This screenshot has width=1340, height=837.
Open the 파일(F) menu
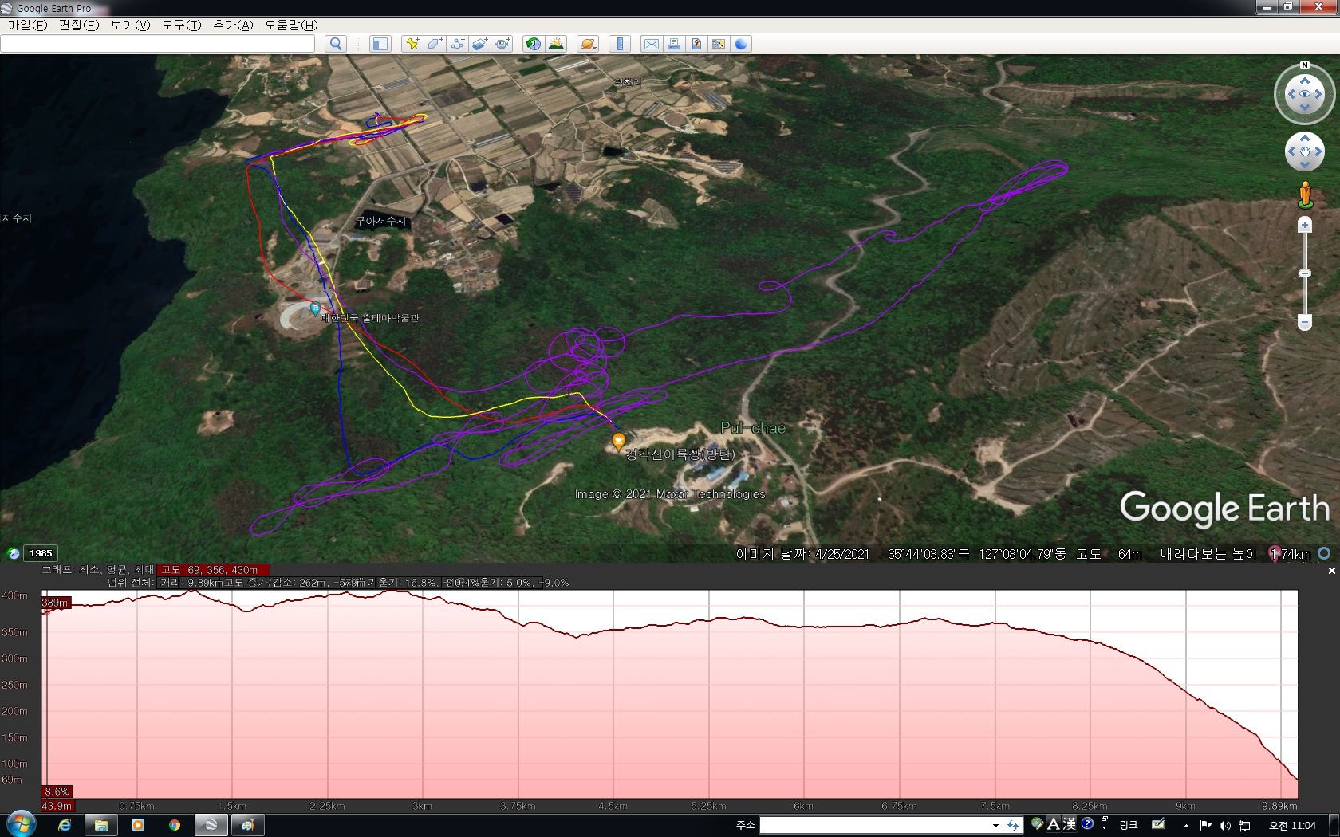point(28,25)
